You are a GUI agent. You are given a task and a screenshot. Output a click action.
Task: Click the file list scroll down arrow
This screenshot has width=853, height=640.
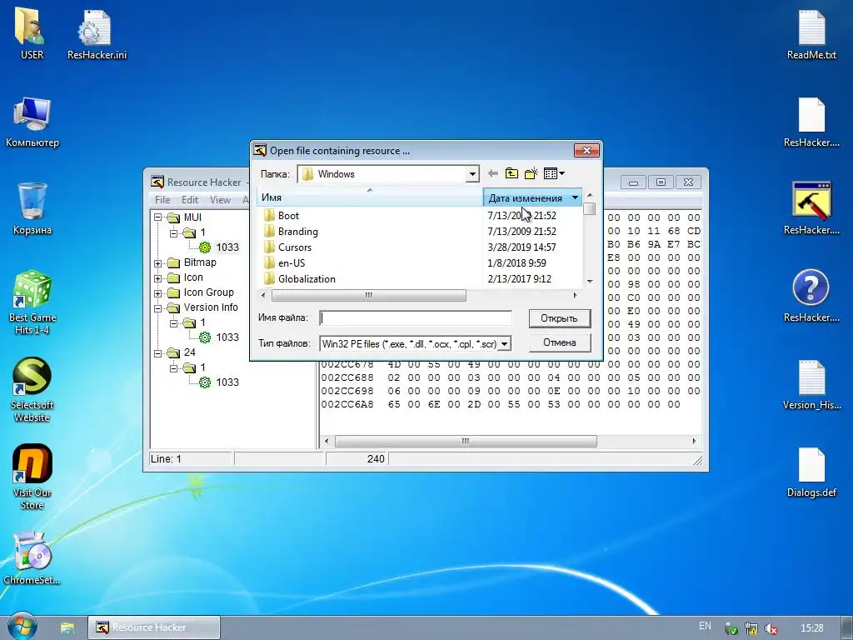[590, 282]
